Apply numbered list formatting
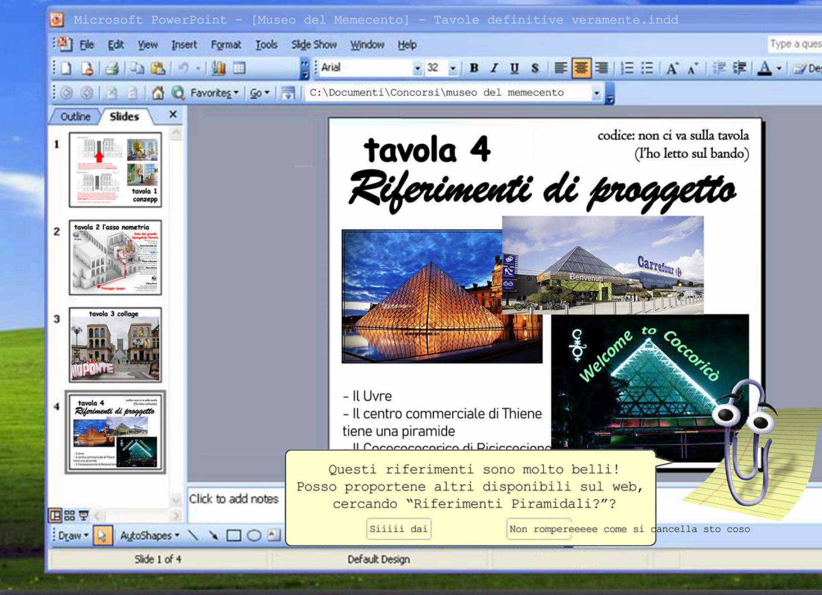Screen dimensions: 822x595 (x=627, y=68)
